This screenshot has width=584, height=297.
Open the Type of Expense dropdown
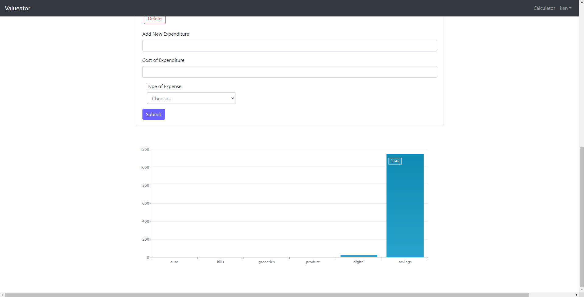(191, 98)
